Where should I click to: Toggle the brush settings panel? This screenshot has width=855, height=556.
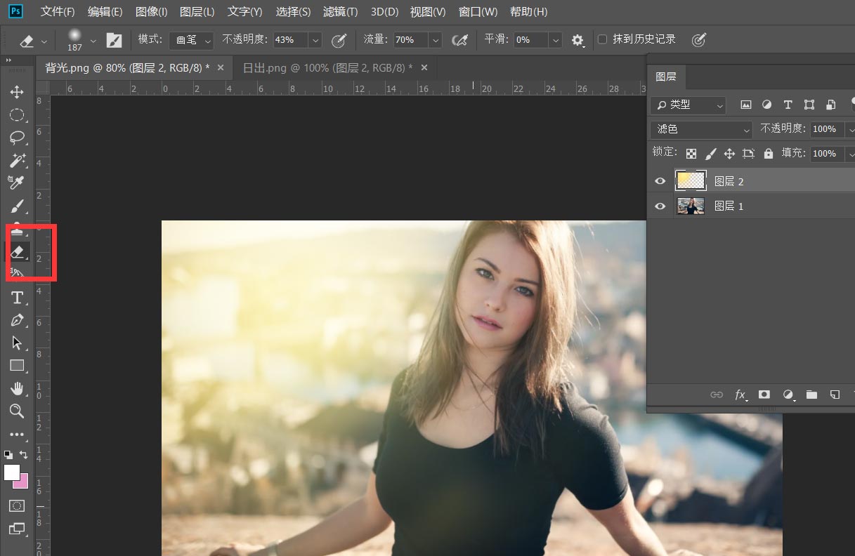click(x=114, y=40)
